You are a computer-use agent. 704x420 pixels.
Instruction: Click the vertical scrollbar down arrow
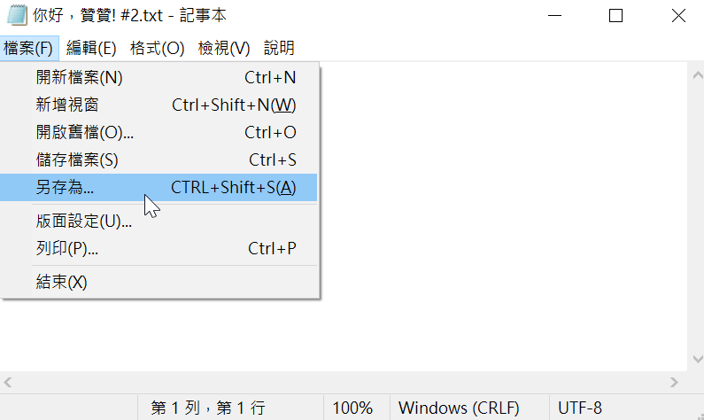pos(697,359)
